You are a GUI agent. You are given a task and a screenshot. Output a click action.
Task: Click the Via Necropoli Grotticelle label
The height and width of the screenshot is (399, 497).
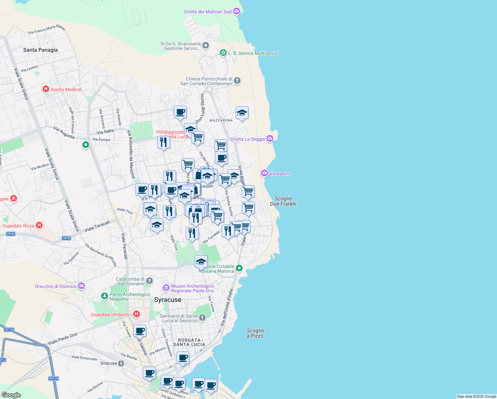tap(101, 255)
